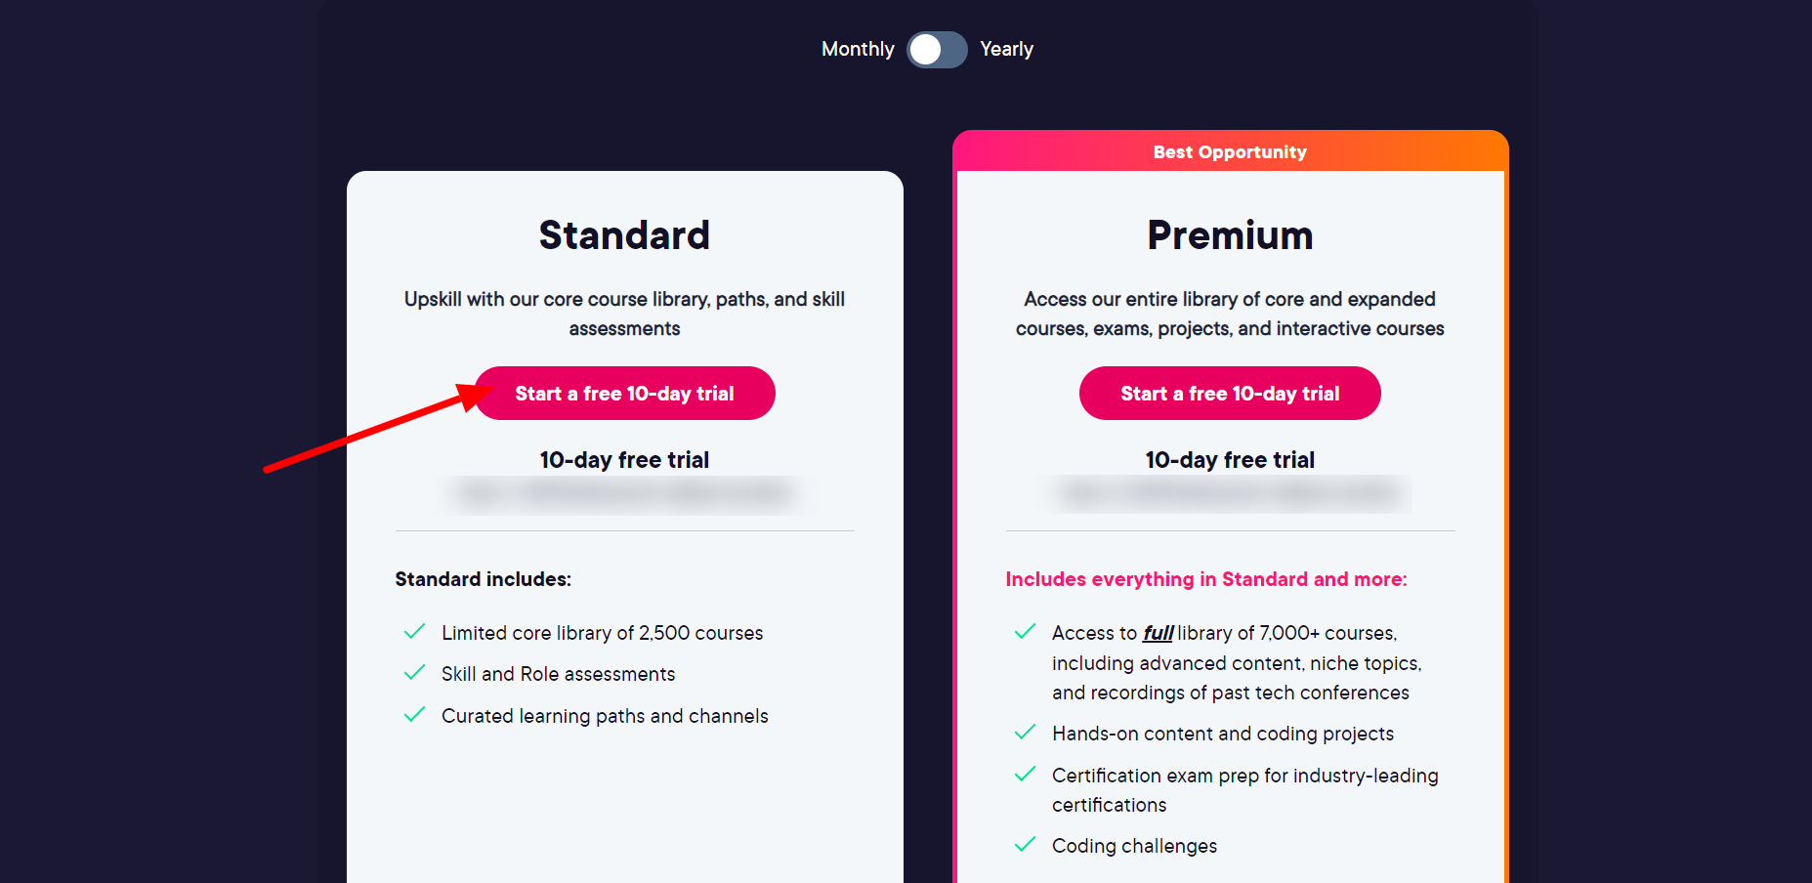
Task: Click the Standard '10-day free trial' text
Action: click(624, 460)
